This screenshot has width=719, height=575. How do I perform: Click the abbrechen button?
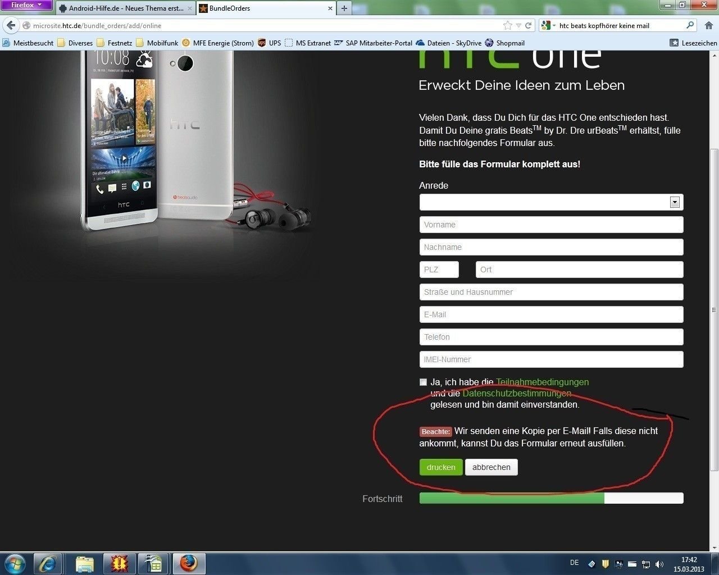click(492, 467)
